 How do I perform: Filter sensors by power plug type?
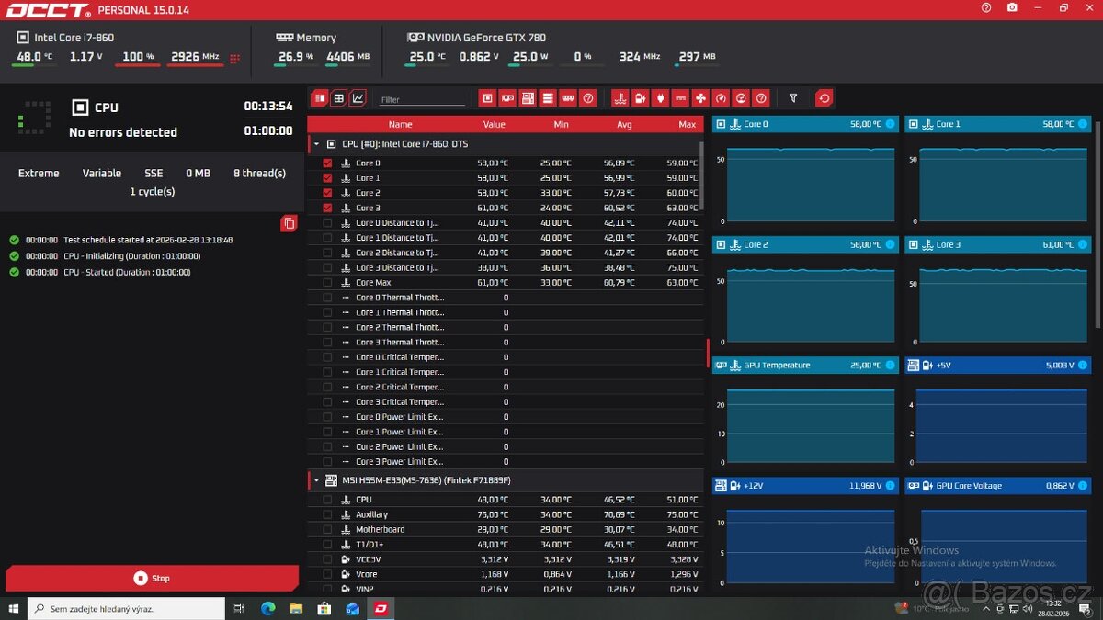(x=660, y=98)
